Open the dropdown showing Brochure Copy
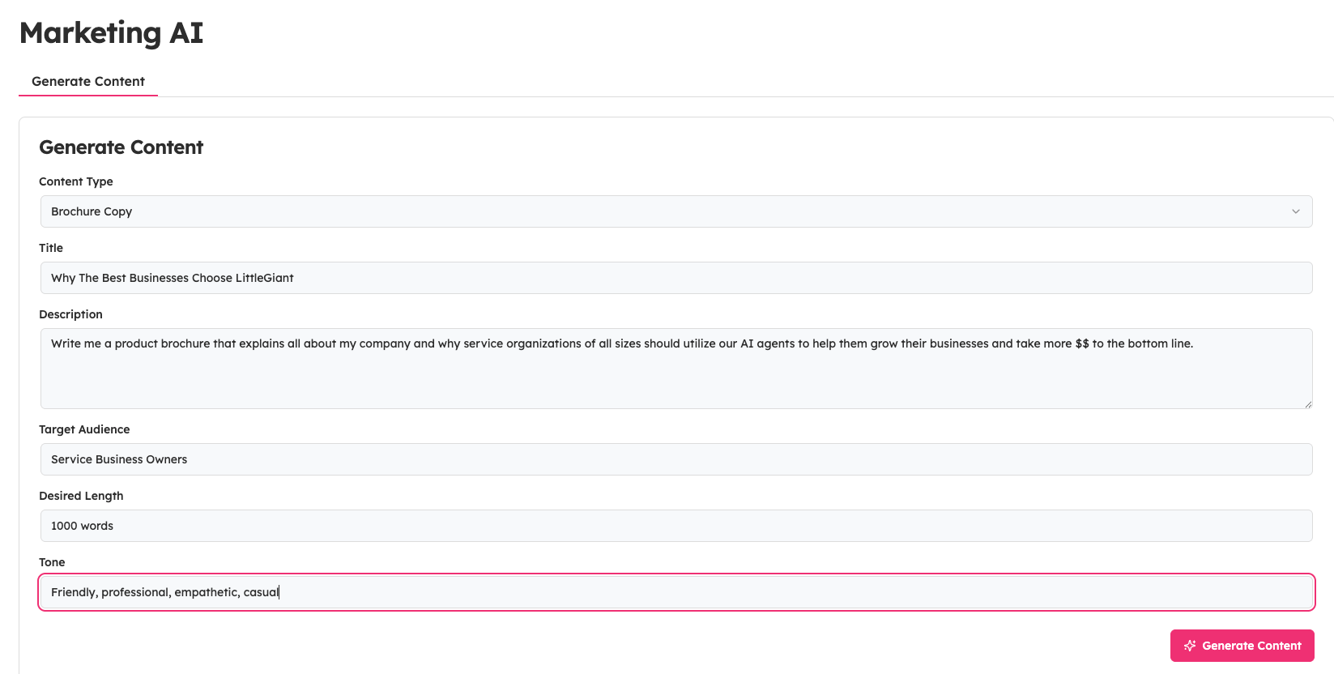 click(x=675, y=211)
